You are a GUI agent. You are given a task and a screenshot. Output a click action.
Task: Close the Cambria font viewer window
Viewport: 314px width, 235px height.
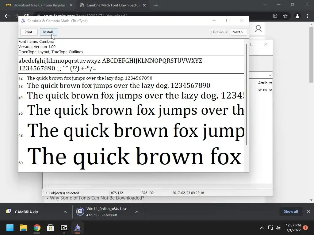(x=242, y=21)
